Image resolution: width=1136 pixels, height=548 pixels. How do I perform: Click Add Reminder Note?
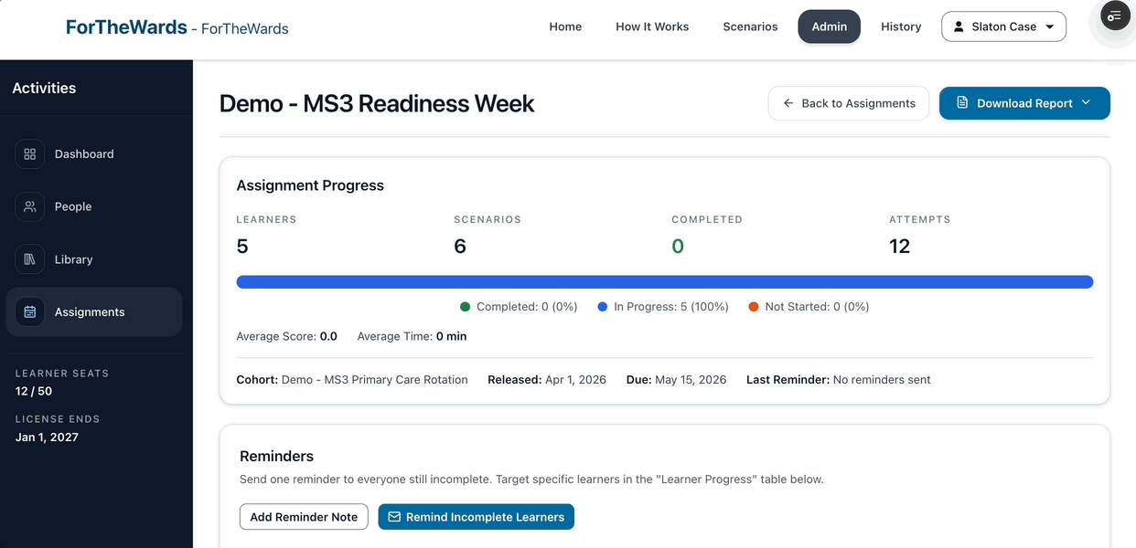click(304, 516)
